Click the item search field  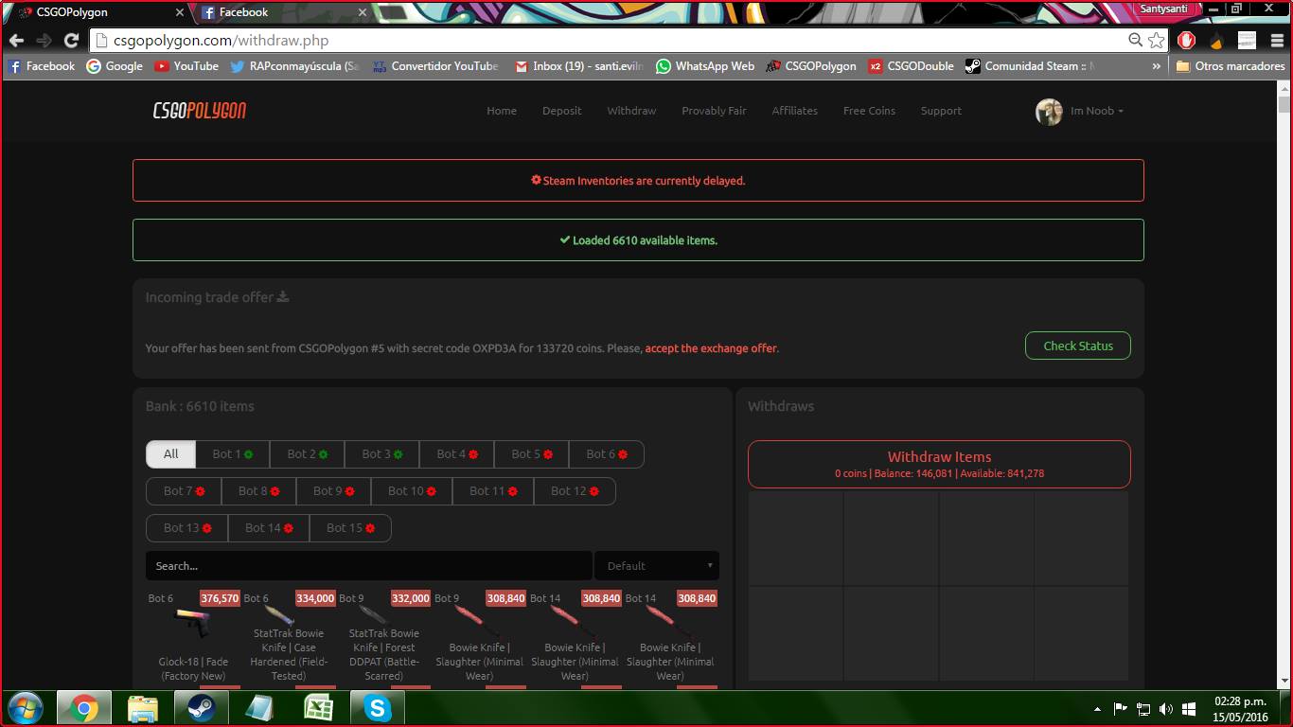[x=369, y=566]
